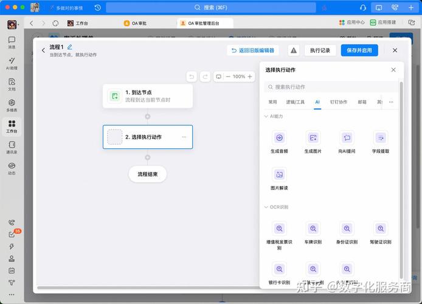
Task: Open the Messages sidebar icon
Action: (12, 43)
